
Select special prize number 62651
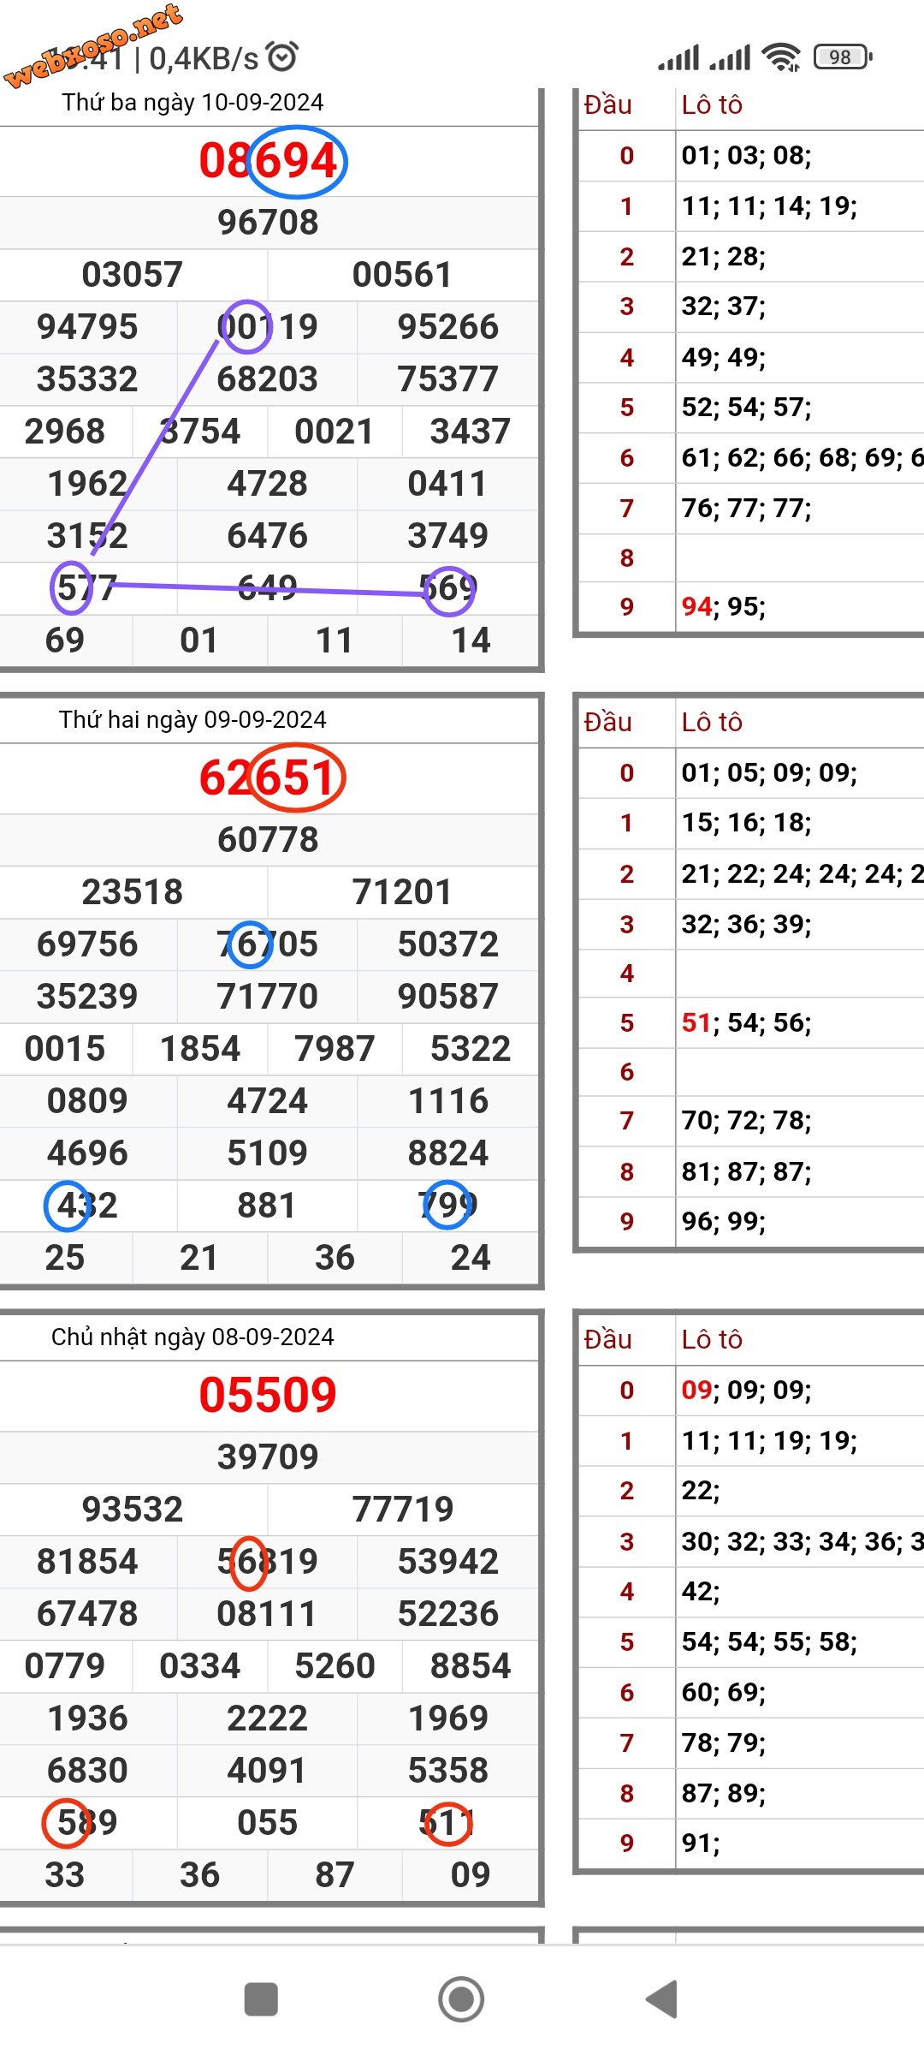tap(268, 778)
